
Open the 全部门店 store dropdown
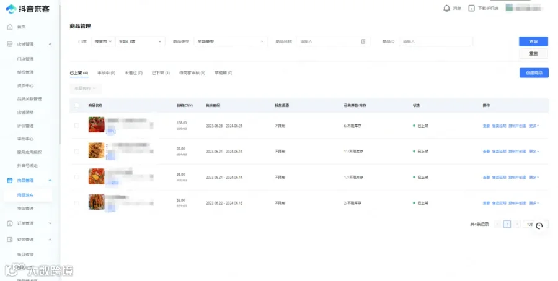(140, 41)
